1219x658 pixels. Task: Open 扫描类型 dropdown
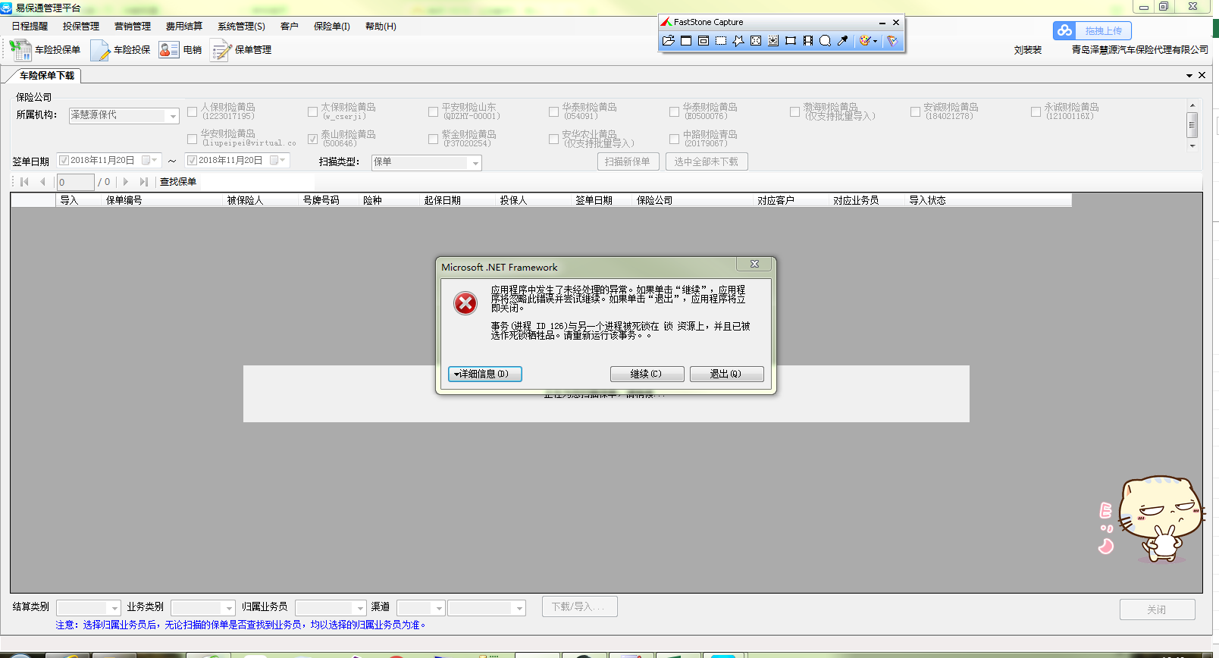point(475,163)
